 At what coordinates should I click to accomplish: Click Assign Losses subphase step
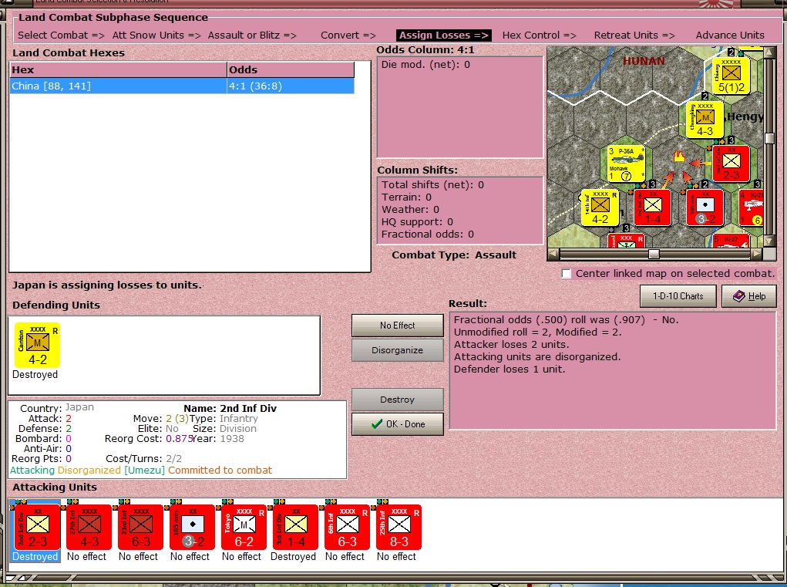pos(444,35)
